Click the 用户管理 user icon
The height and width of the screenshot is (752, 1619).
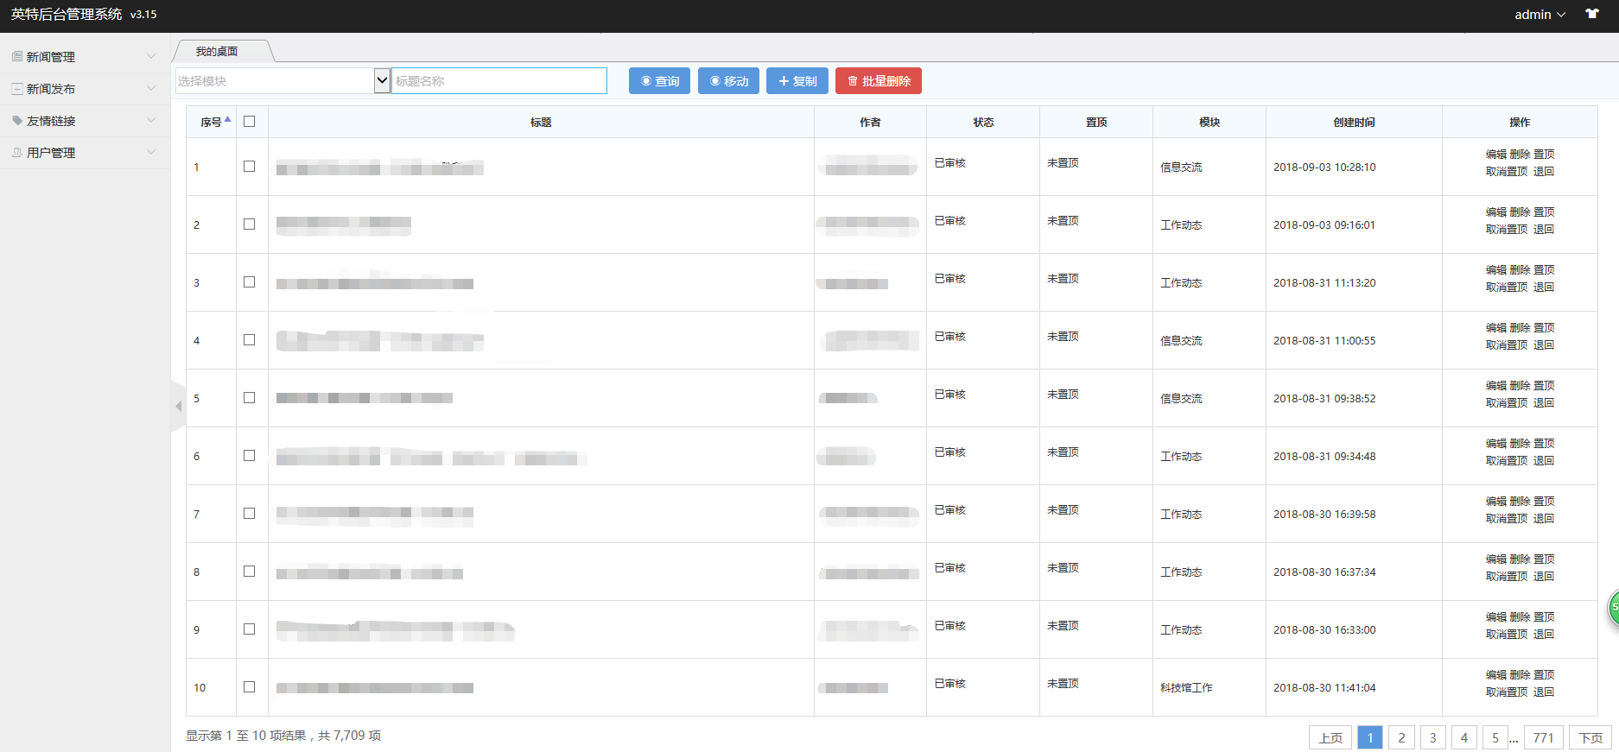[17, 153]
